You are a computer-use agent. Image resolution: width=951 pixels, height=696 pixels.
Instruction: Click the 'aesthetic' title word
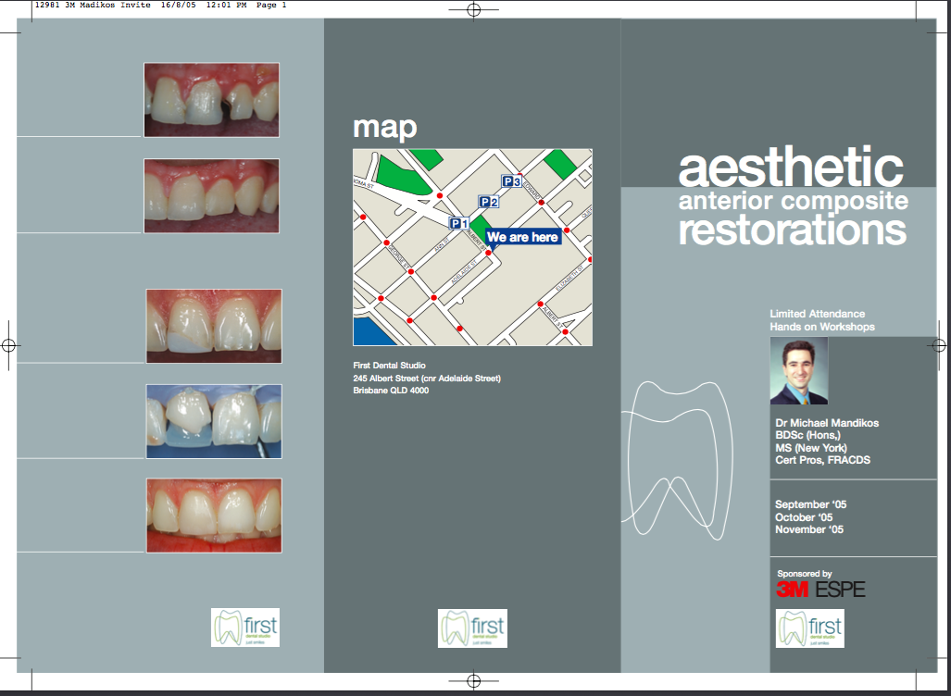click(x=790, y=168)
